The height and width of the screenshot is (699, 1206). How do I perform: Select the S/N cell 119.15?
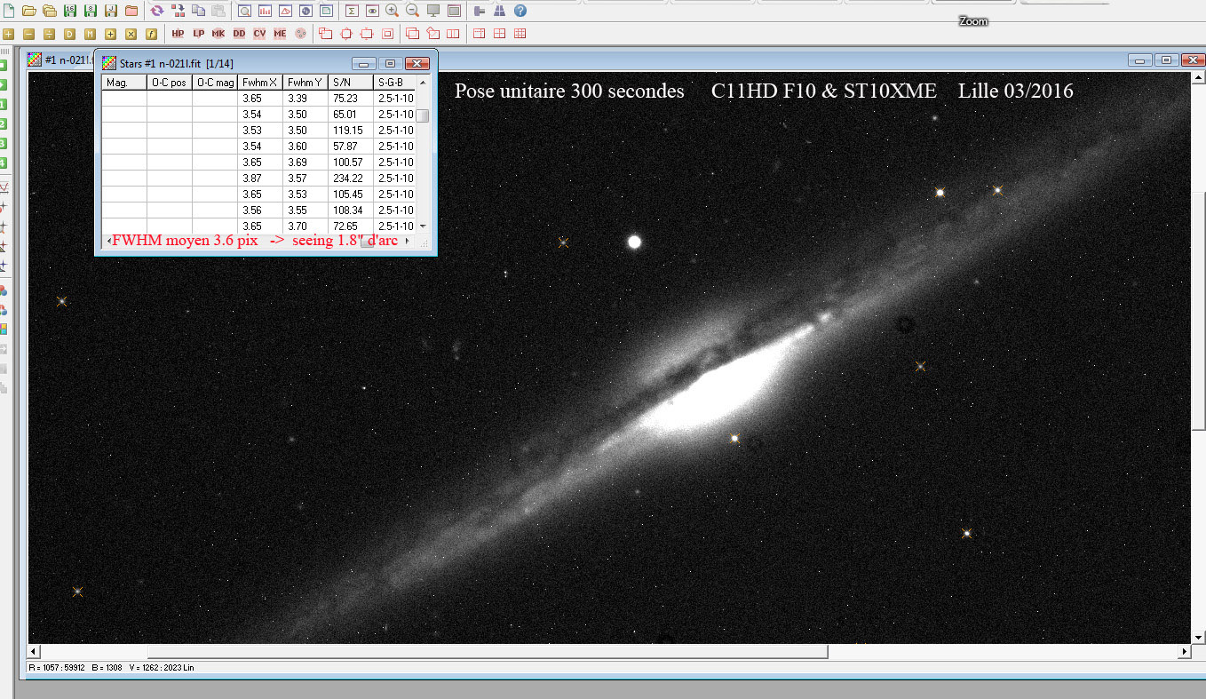(x=351, y=131)
